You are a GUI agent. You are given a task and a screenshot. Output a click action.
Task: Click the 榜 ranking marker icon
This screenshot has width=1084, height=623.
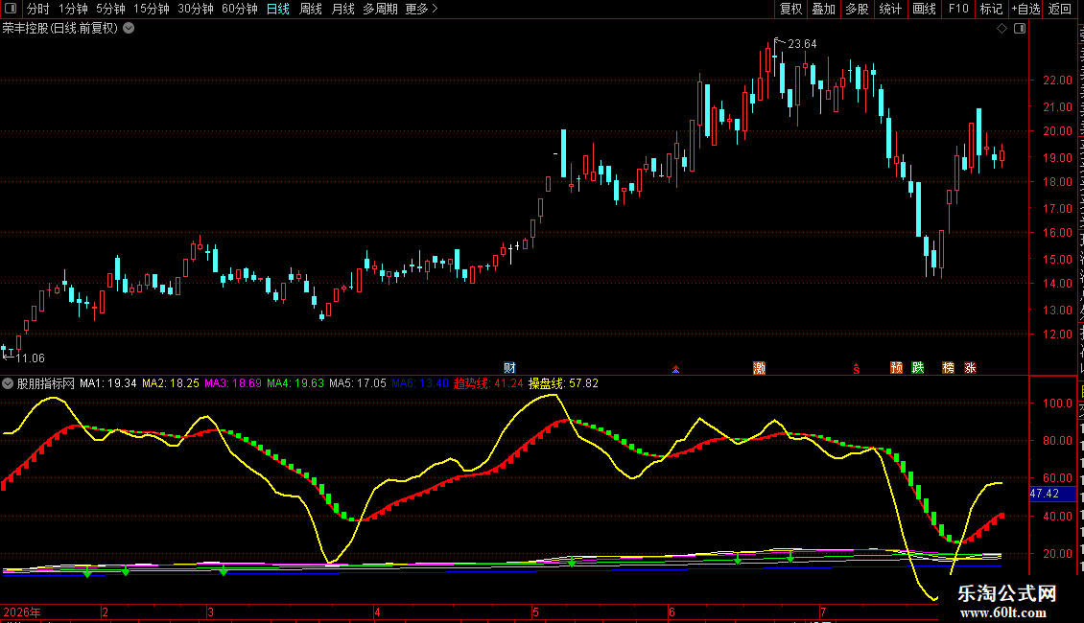pos(948,367)
